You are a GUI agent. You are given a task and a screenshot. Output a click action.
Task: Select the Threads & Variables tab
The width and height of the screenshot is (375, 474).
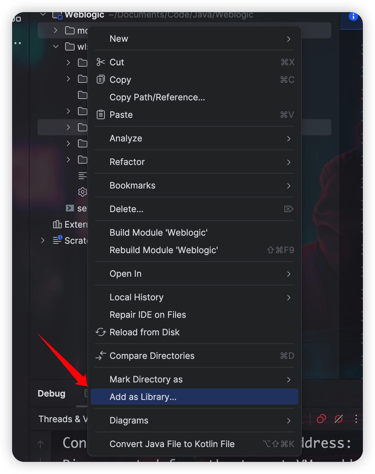pos(62,419)
